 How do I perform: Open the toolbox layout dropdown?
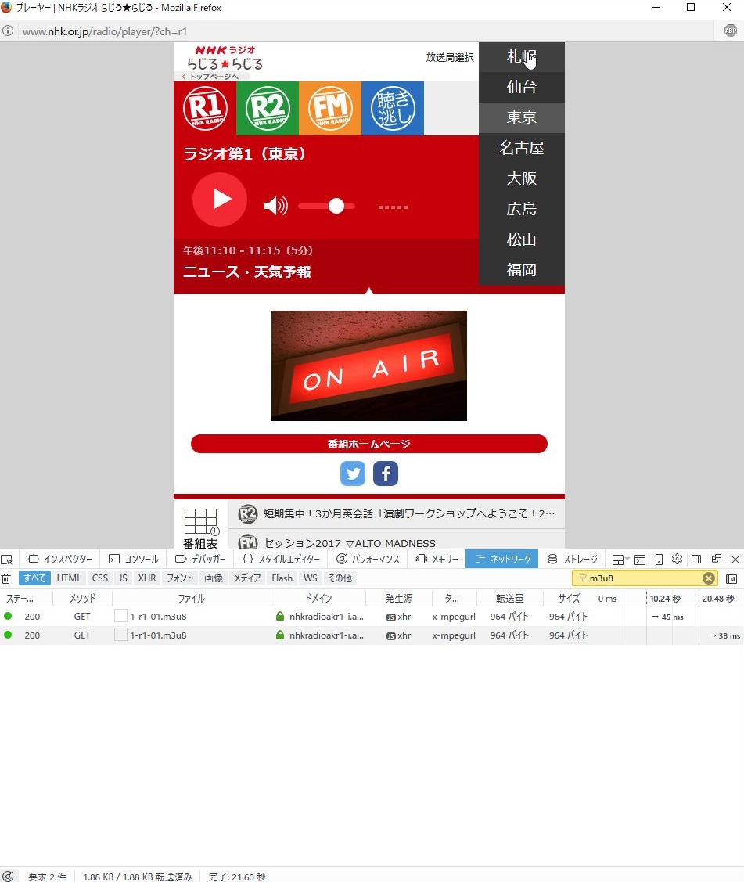coord(620,560)
